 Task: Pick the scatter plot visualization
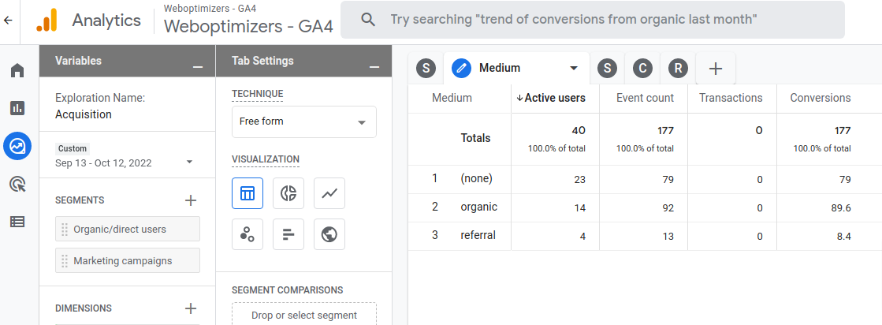coord(247,234)
